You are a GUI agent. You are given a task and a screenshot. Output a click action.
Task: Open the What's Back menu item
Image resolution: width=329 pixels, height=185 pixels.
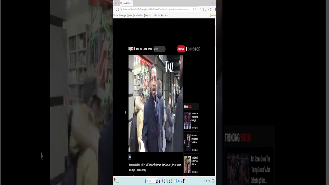coord(150,49)
